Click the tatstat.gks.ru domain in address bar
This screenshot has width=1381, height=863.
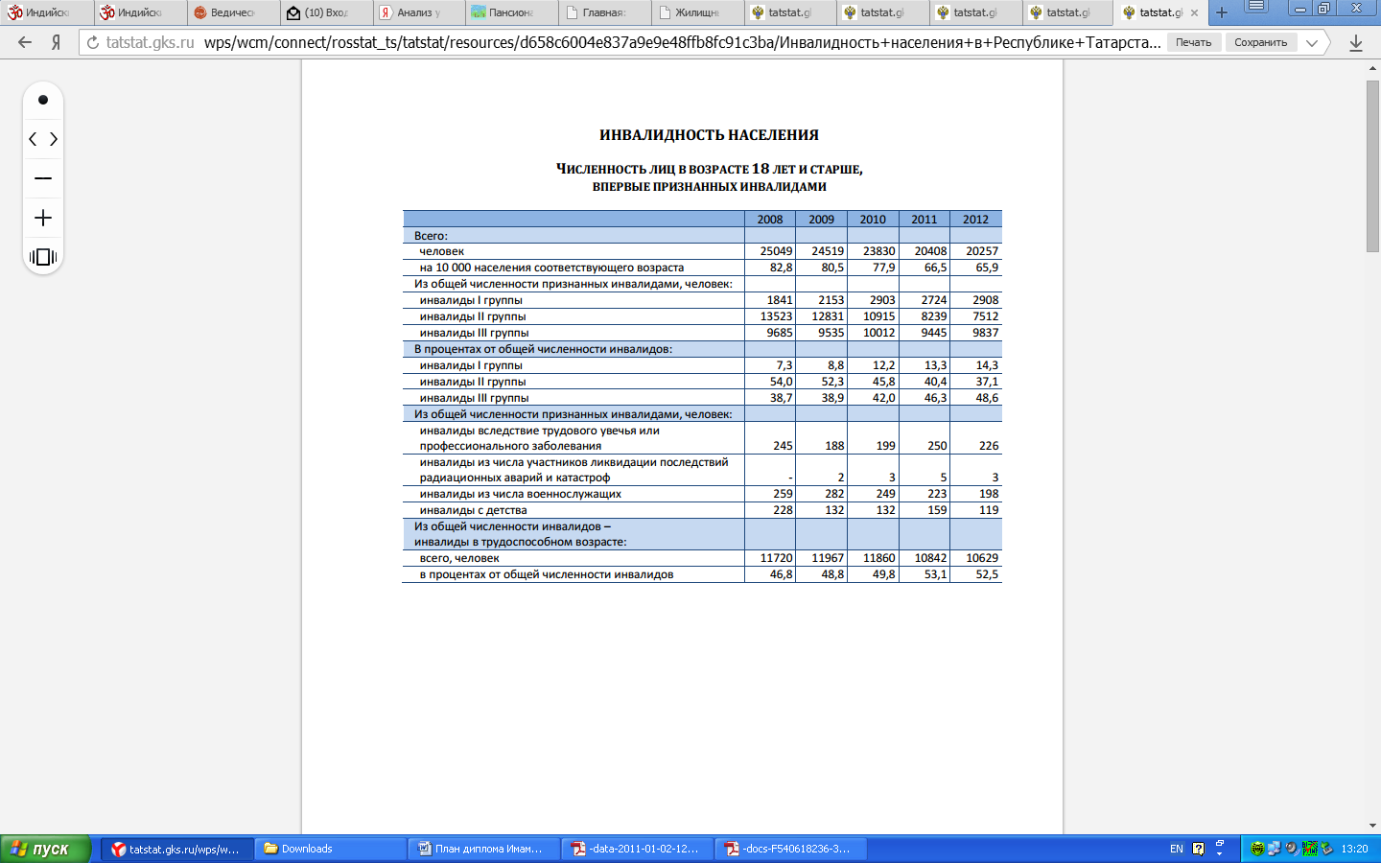click(151, 42)
